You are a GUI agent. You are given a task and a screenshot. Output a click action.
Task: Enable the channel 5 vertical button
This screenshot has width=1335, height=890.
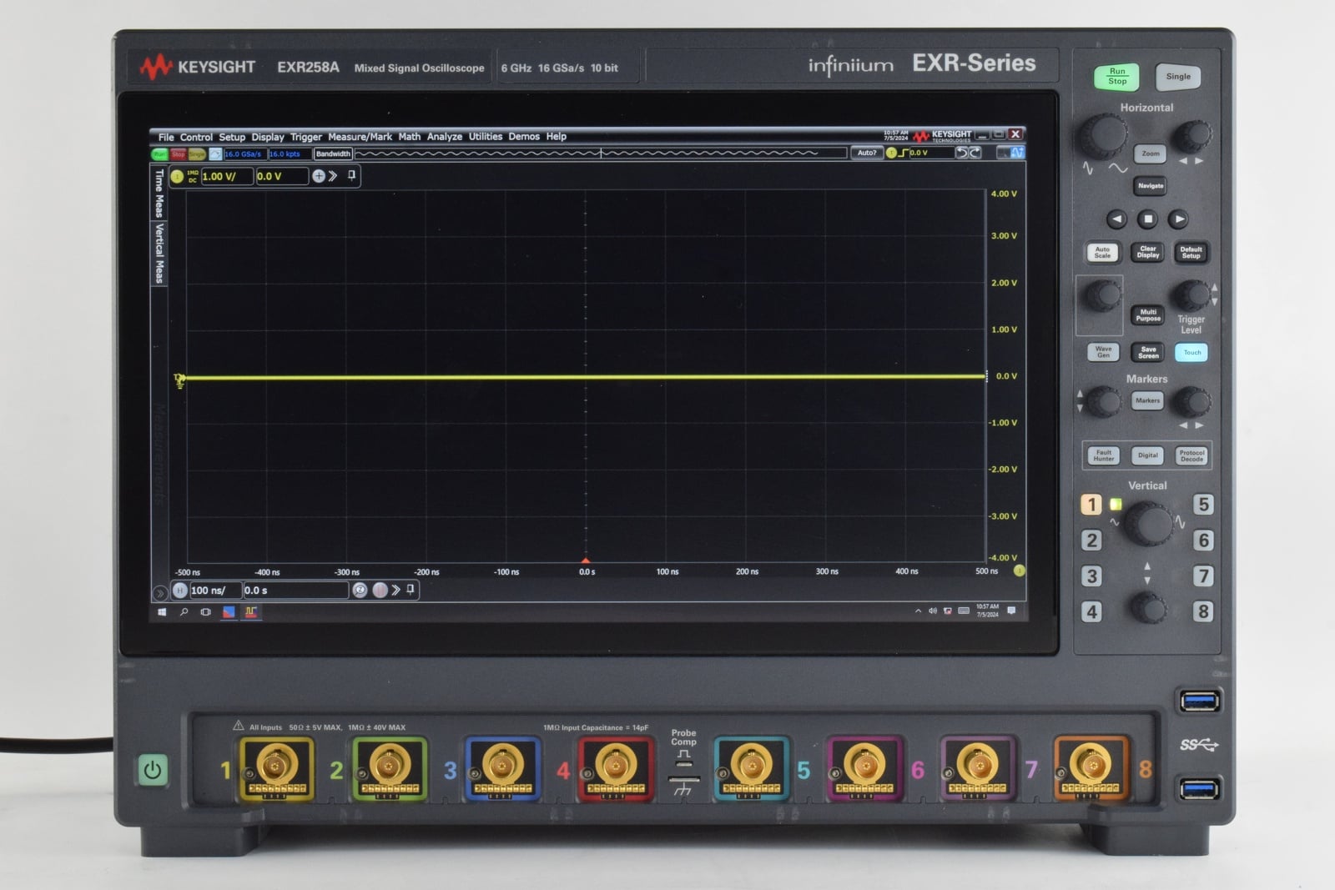pyautogui.click(x=1202, y=505)
